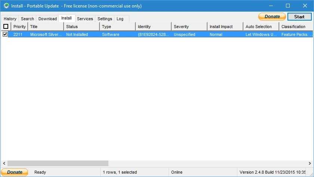Sort by the Status column header
This screenshot has width=314, height=177.
coord(81,27)
